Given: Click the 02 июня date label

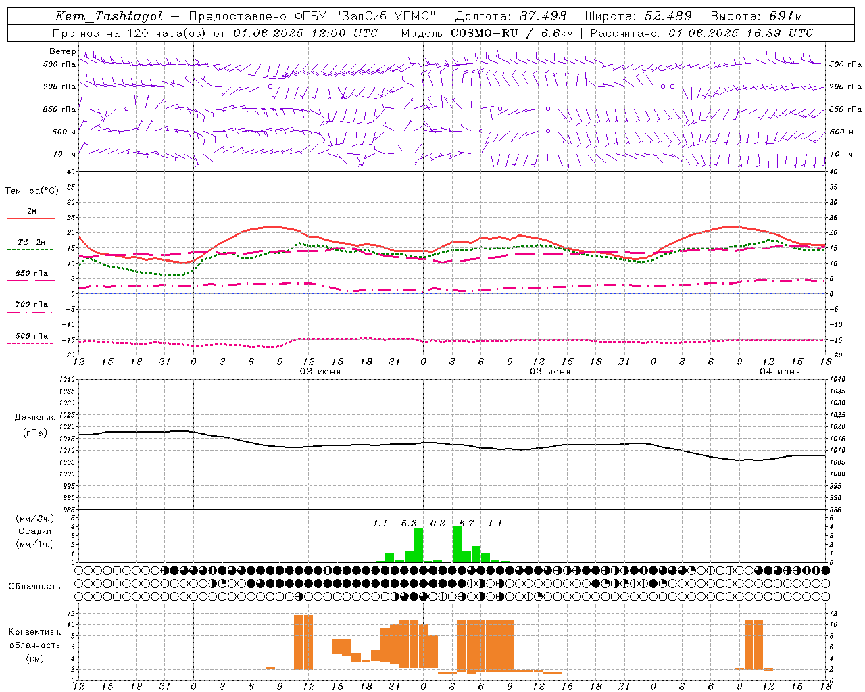Looking at the screenshot, I should [320, 372].
